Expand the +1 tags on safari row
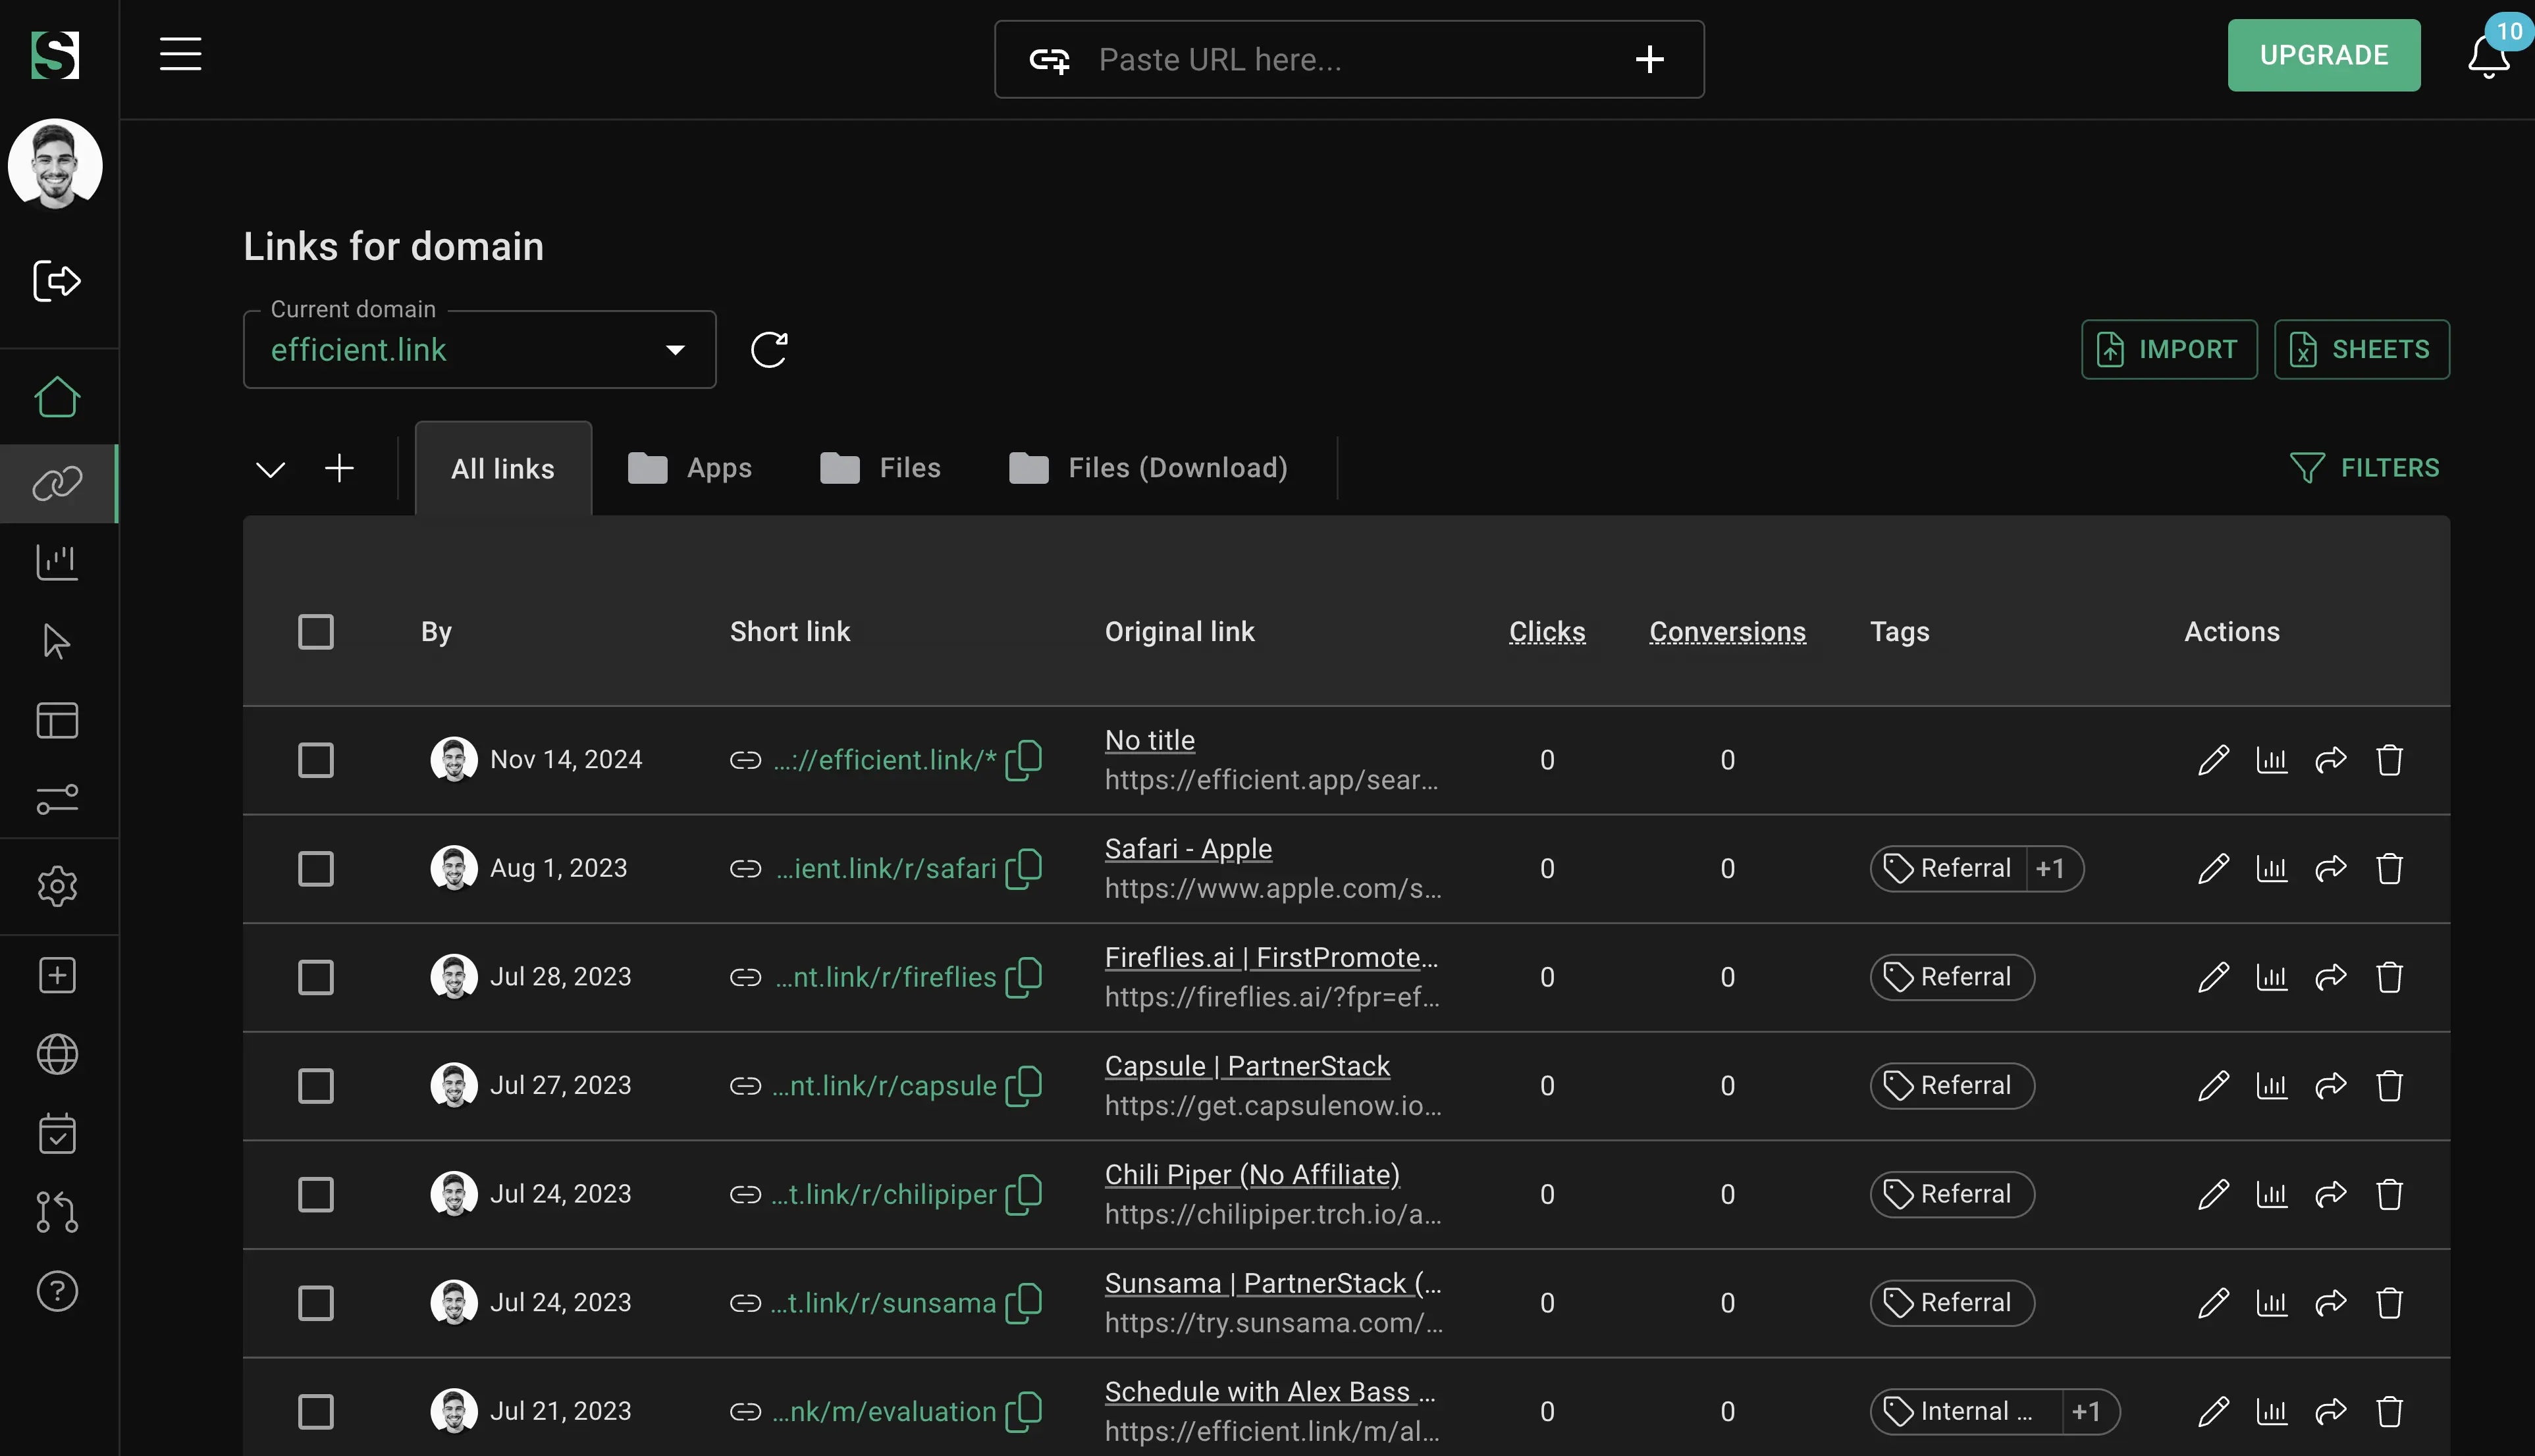The image size is (2535, 1456). pos(2050,868)
